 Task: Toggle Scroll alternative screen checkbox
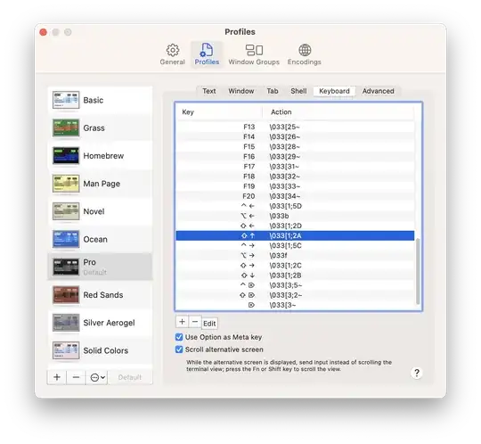click(179, 349)
